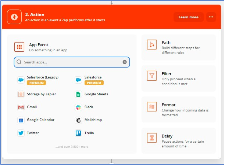The height and width of the screenshot is (165, 225).
Task: Choose the Storage by Zapier icon
Action: coord(21,94)
